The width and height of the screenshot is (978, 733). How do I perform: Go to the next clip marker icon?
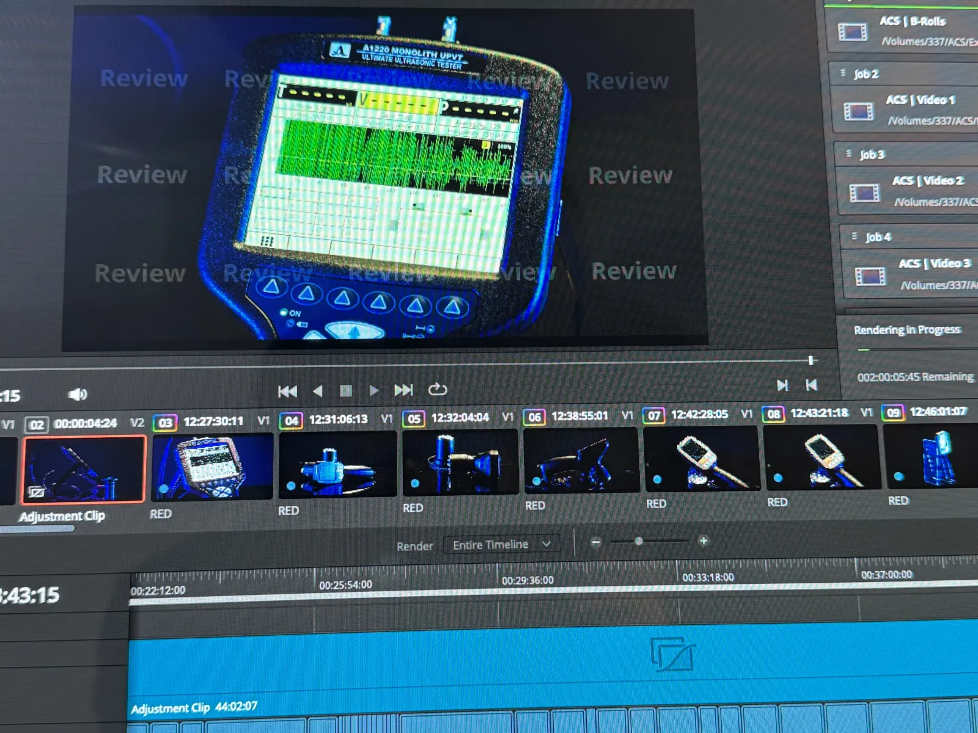(782, 385)
